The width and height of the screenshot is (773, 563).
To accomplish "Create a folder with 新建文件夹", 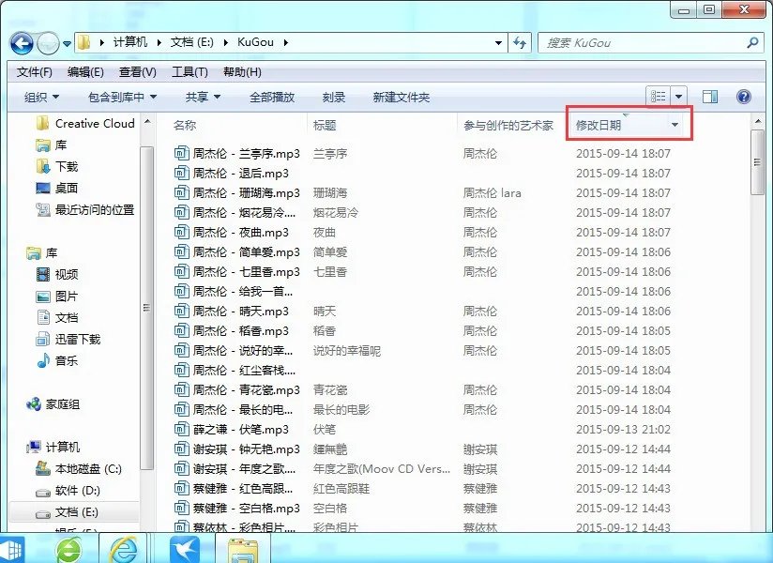I will [x=402, y=95].
